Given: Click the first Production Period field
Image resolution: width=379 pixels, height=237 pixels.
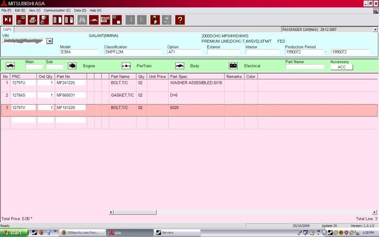Looking at the screenshot, I should pyautogui.click(x=304, y=52).
